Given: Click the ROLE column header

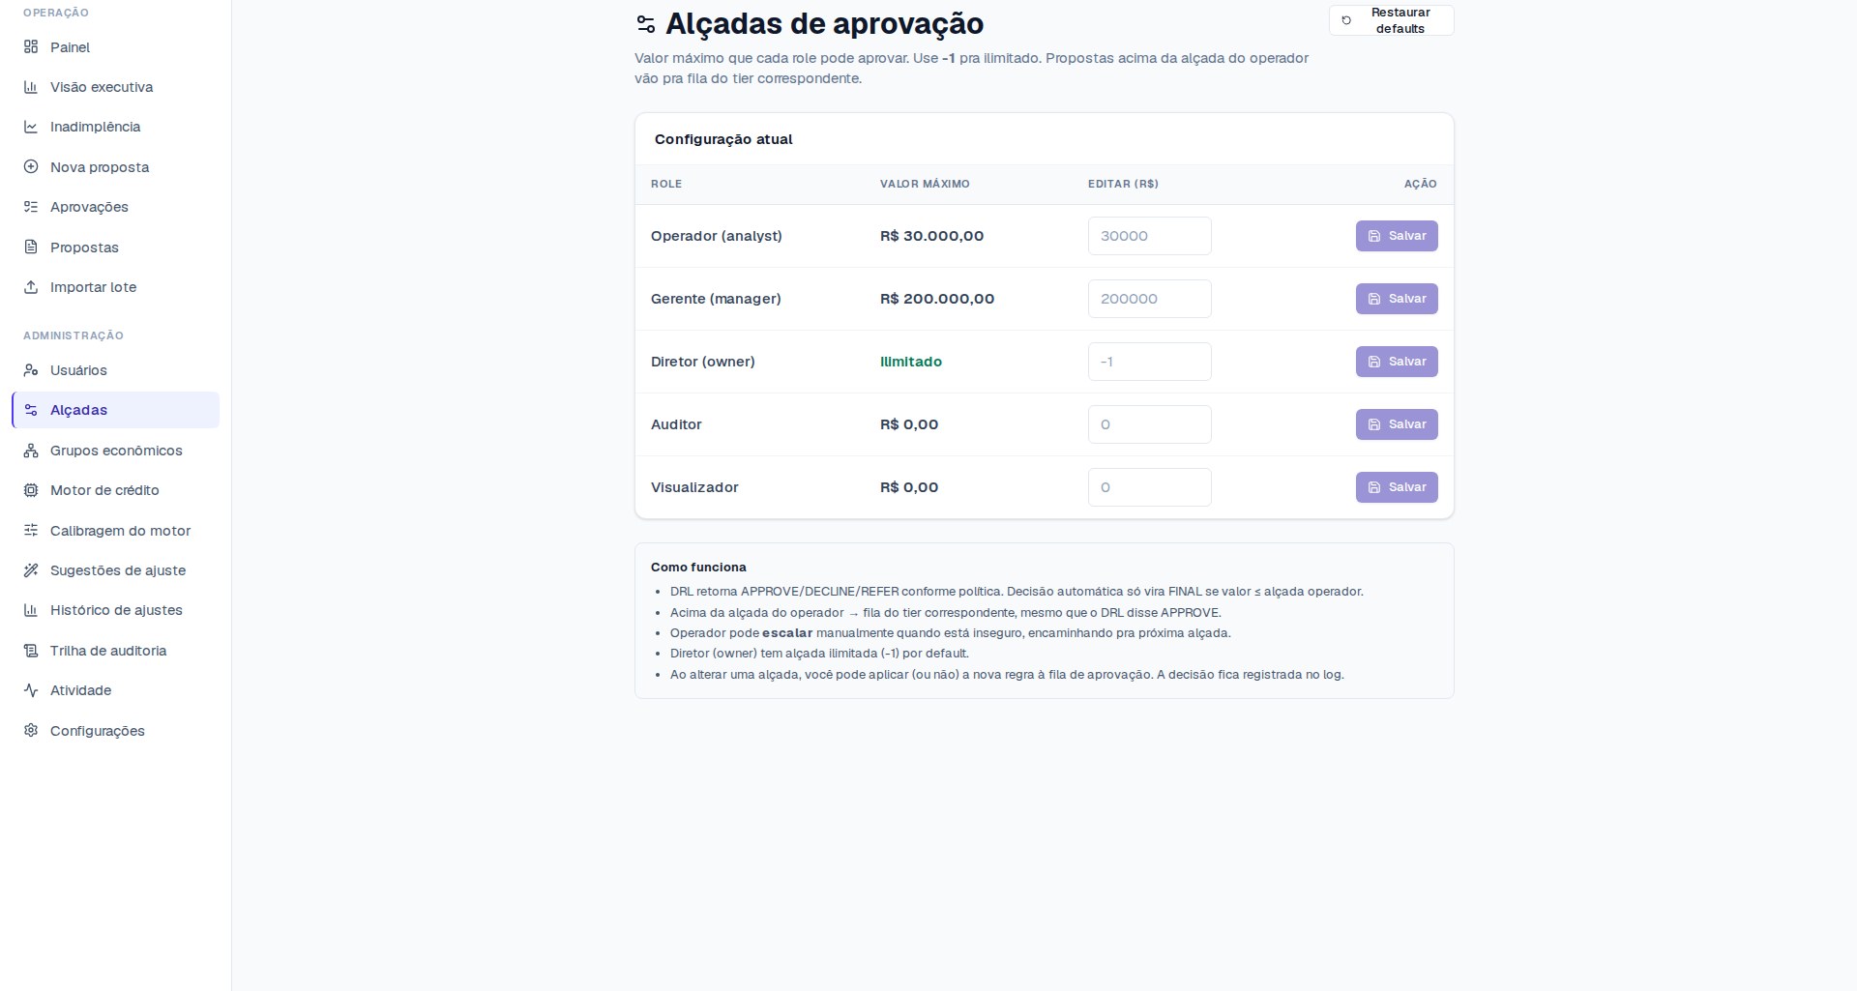Looking at the screenshot, I should [666, 184].
